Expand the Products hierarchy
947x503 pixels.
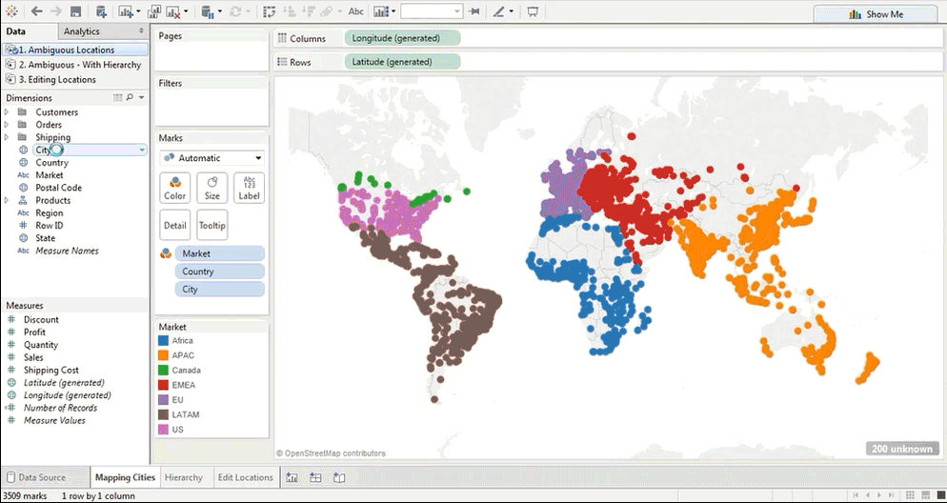point(9,201)
